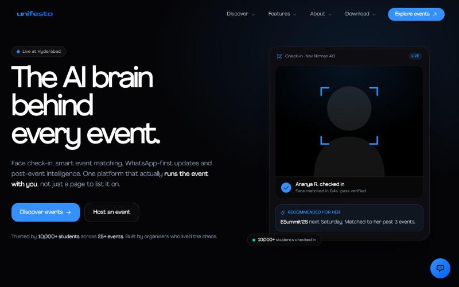Expand the About menu chevron
This screenshot has height=287, width=459.
pos(330,14)
